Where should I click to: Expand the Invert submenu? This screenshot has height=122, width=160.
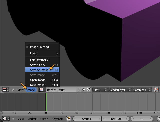pos(42,53)
